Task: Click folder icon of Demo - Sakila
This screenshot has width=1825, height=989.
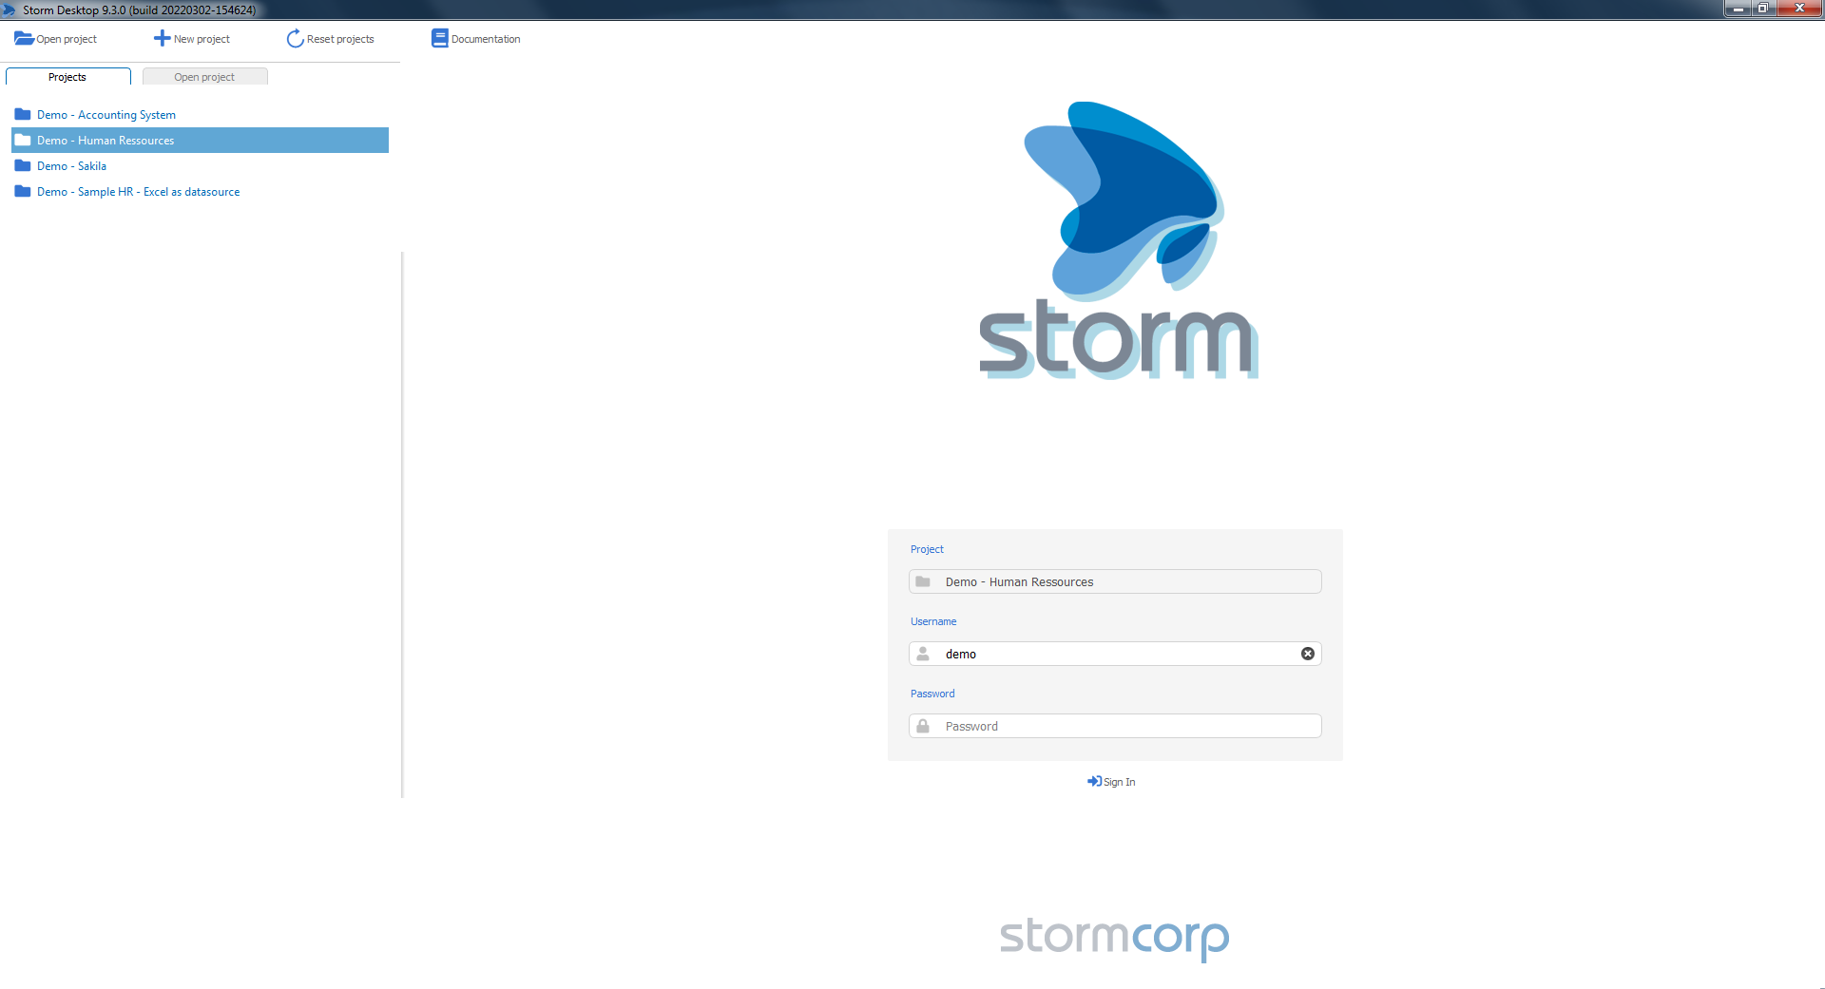Action: pos(23,165)
